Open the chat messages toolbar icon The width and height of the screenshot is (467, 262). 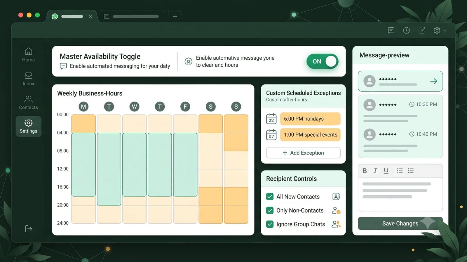(391, 30)
